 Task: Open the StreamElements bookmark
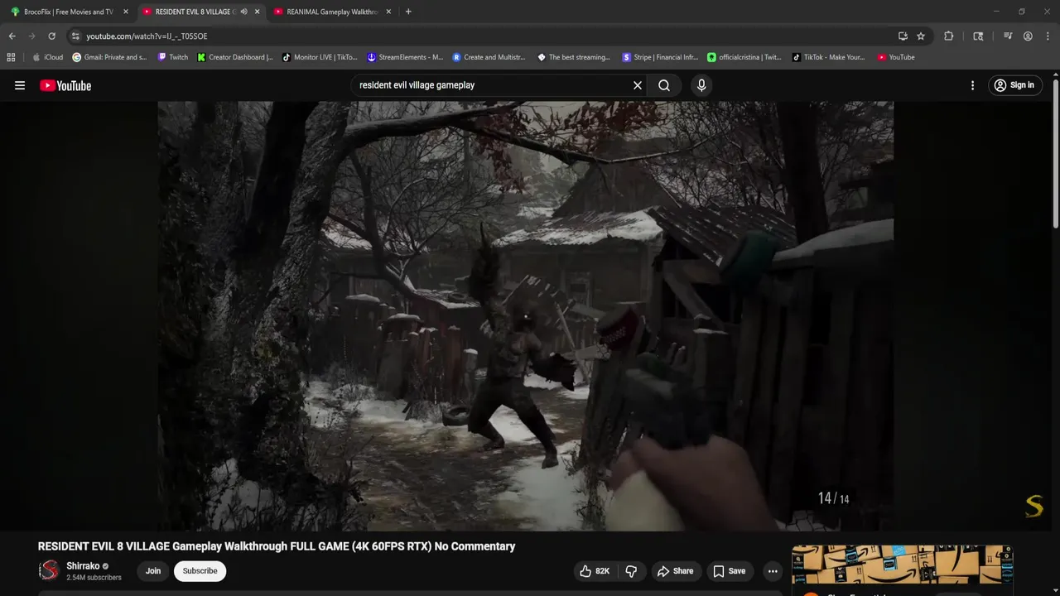click(x=405, y=57)
